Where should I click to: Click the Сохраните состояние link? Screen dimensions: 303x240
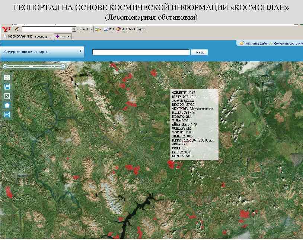tap(286, 43)
